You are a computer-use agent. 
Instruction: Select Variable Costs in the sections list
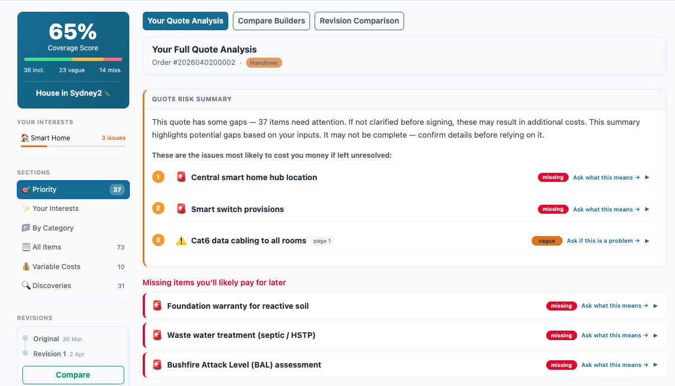56,267
